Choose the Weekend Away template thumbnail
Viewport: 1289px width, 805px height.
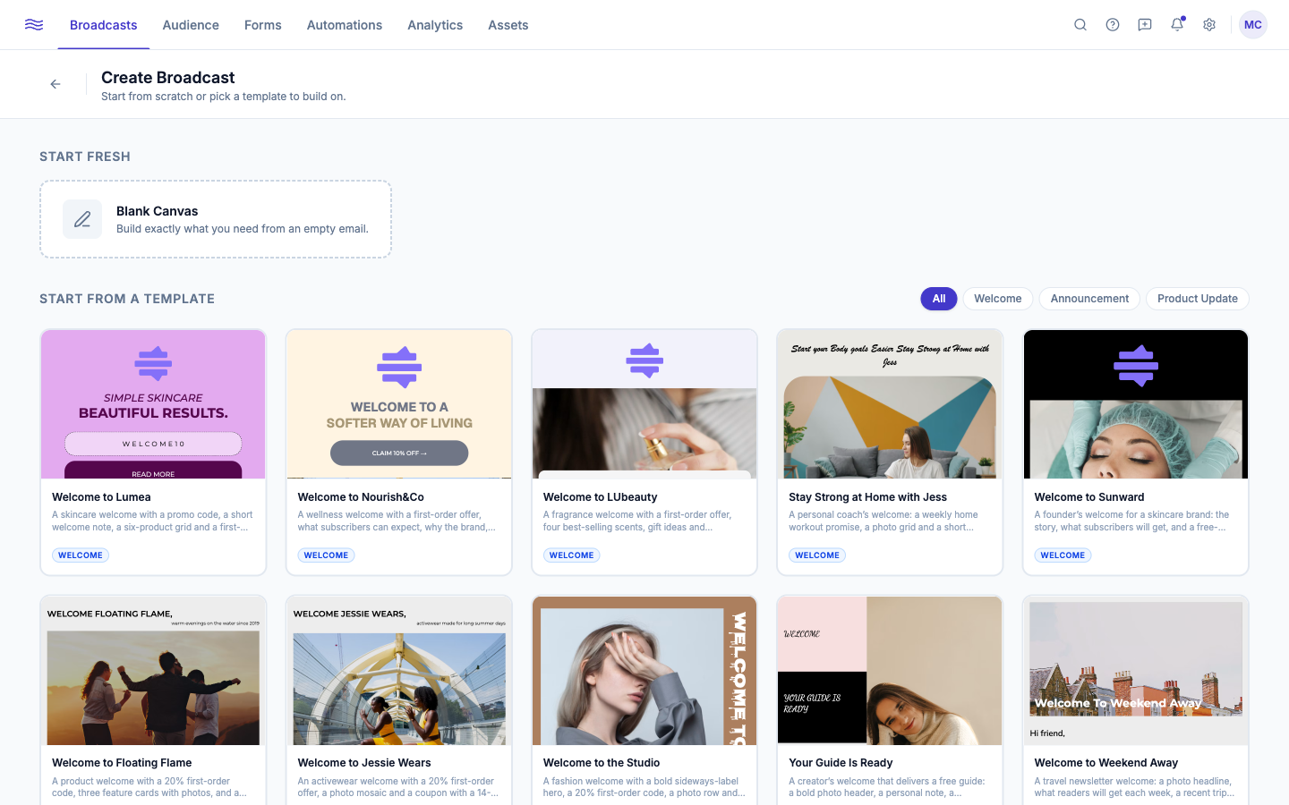(x=1136, y=671)
